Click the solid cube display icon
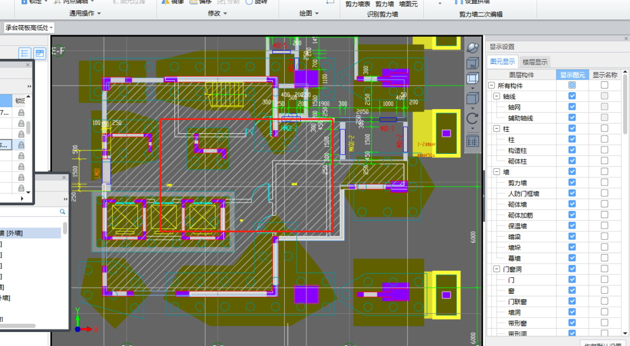630x346 pixels. [473, 98]
